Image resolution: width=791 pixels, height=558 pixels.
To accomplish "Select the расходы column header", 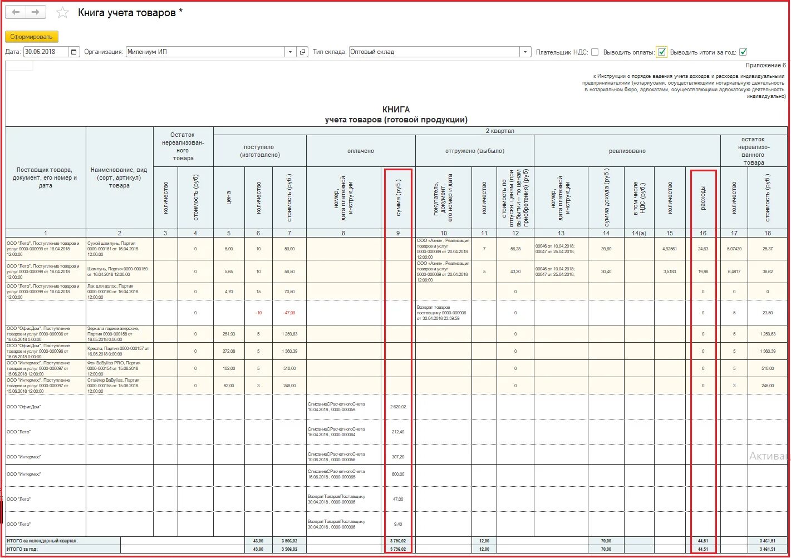I will [x=703, y=197].
